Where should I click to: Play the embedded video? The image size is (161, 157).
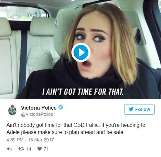click(81, 53)
